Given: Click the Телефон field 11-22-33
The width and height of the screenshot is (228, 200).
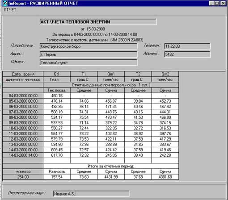Looking at the screenshot, I should (x=187, y=46).
